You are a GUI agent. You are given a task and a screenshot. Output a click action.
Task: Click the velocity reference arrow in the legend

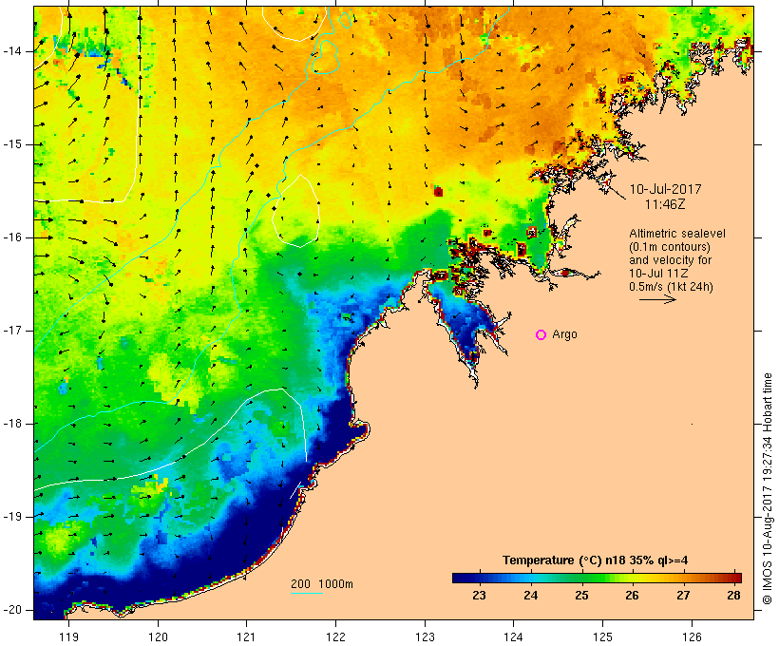pos(657,299)
